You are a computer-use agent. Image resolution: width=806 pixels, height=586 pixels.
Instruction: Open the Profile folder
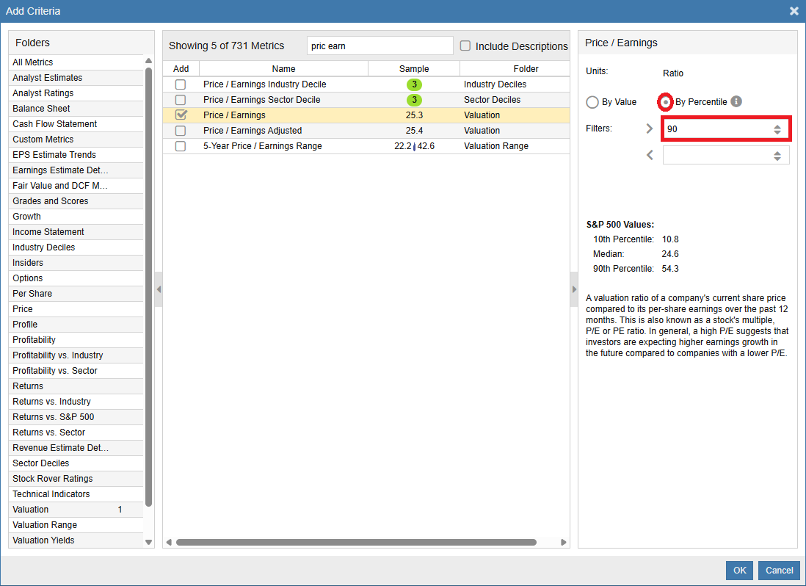pyautogui.click(x=76, y=325)
